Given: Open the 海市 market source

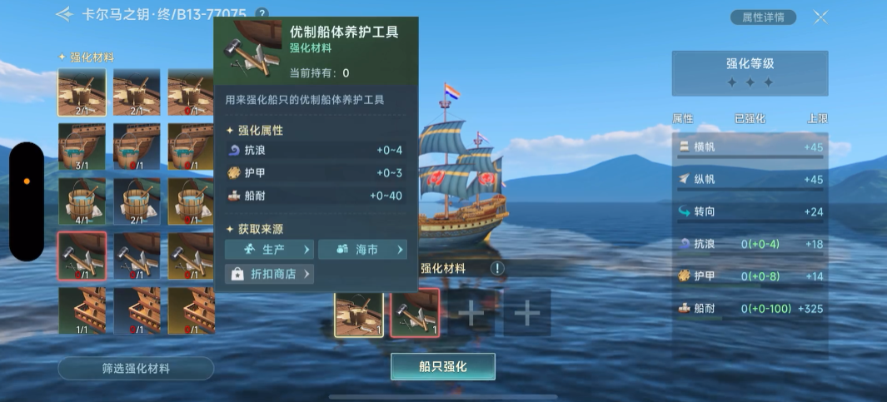Looking at the screenshot, I should [362, 250].
